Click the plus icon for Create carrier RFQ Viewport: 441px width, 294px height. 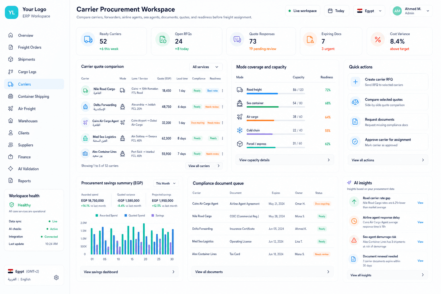(355, 82)
